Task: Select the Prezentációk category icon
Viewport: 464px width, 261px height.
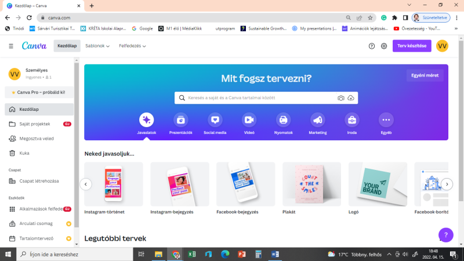Action: point(181,119)
